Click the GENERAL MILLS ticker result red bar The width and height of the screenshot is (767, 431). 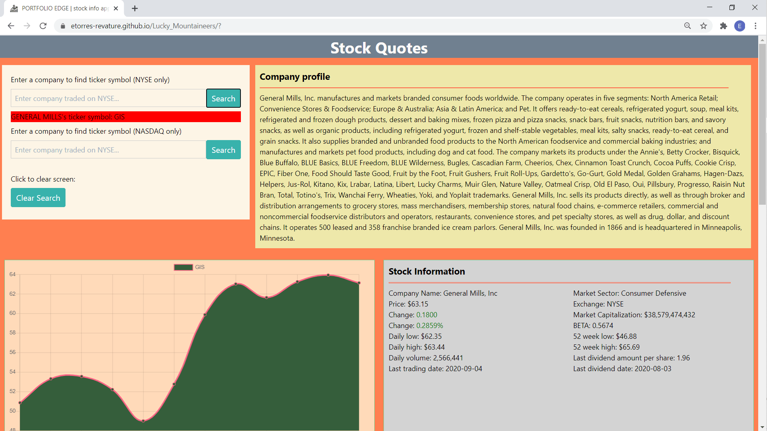[125, 117]
